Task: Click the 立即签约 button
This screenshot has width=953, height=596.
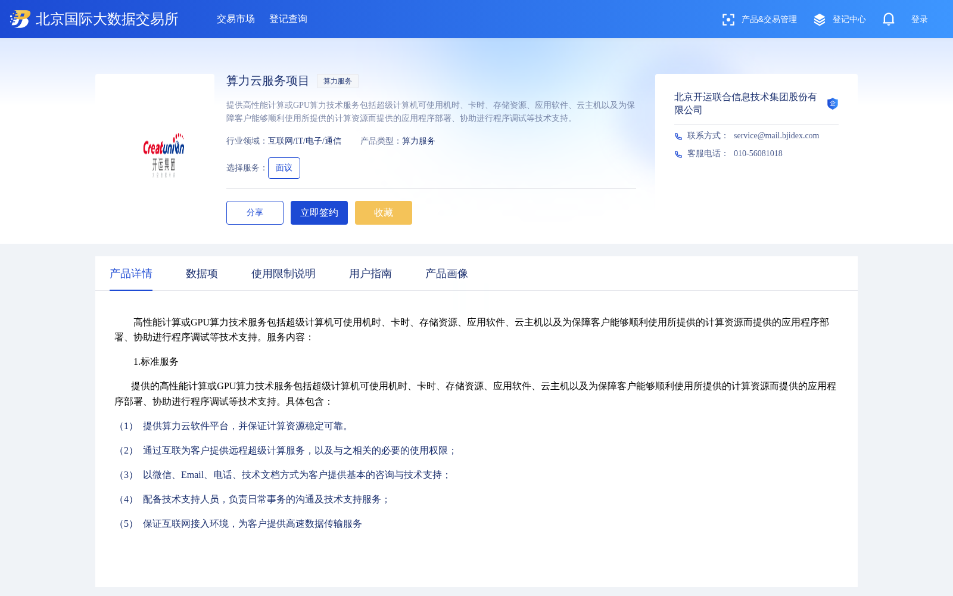Action: click(x=319, y=213)
